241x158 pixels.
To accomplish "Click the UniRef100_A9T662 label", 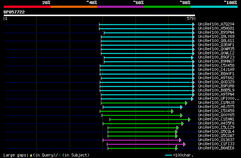I will [x=216, y=78].
